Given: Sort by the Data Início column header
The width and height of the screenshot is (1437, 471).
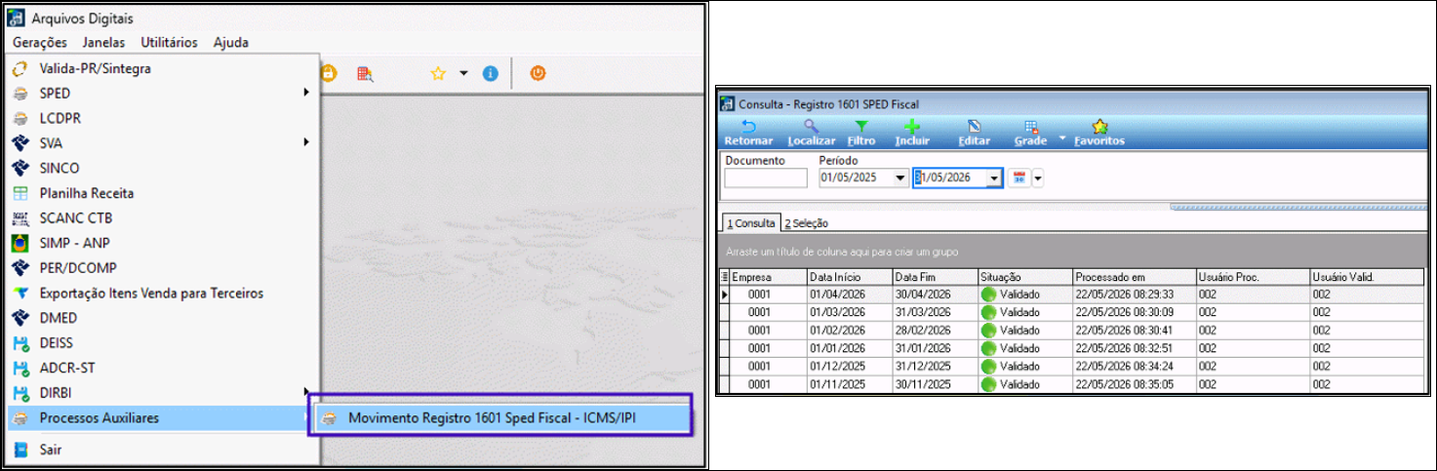Looking at the screenshot, I should click(849, 278).
